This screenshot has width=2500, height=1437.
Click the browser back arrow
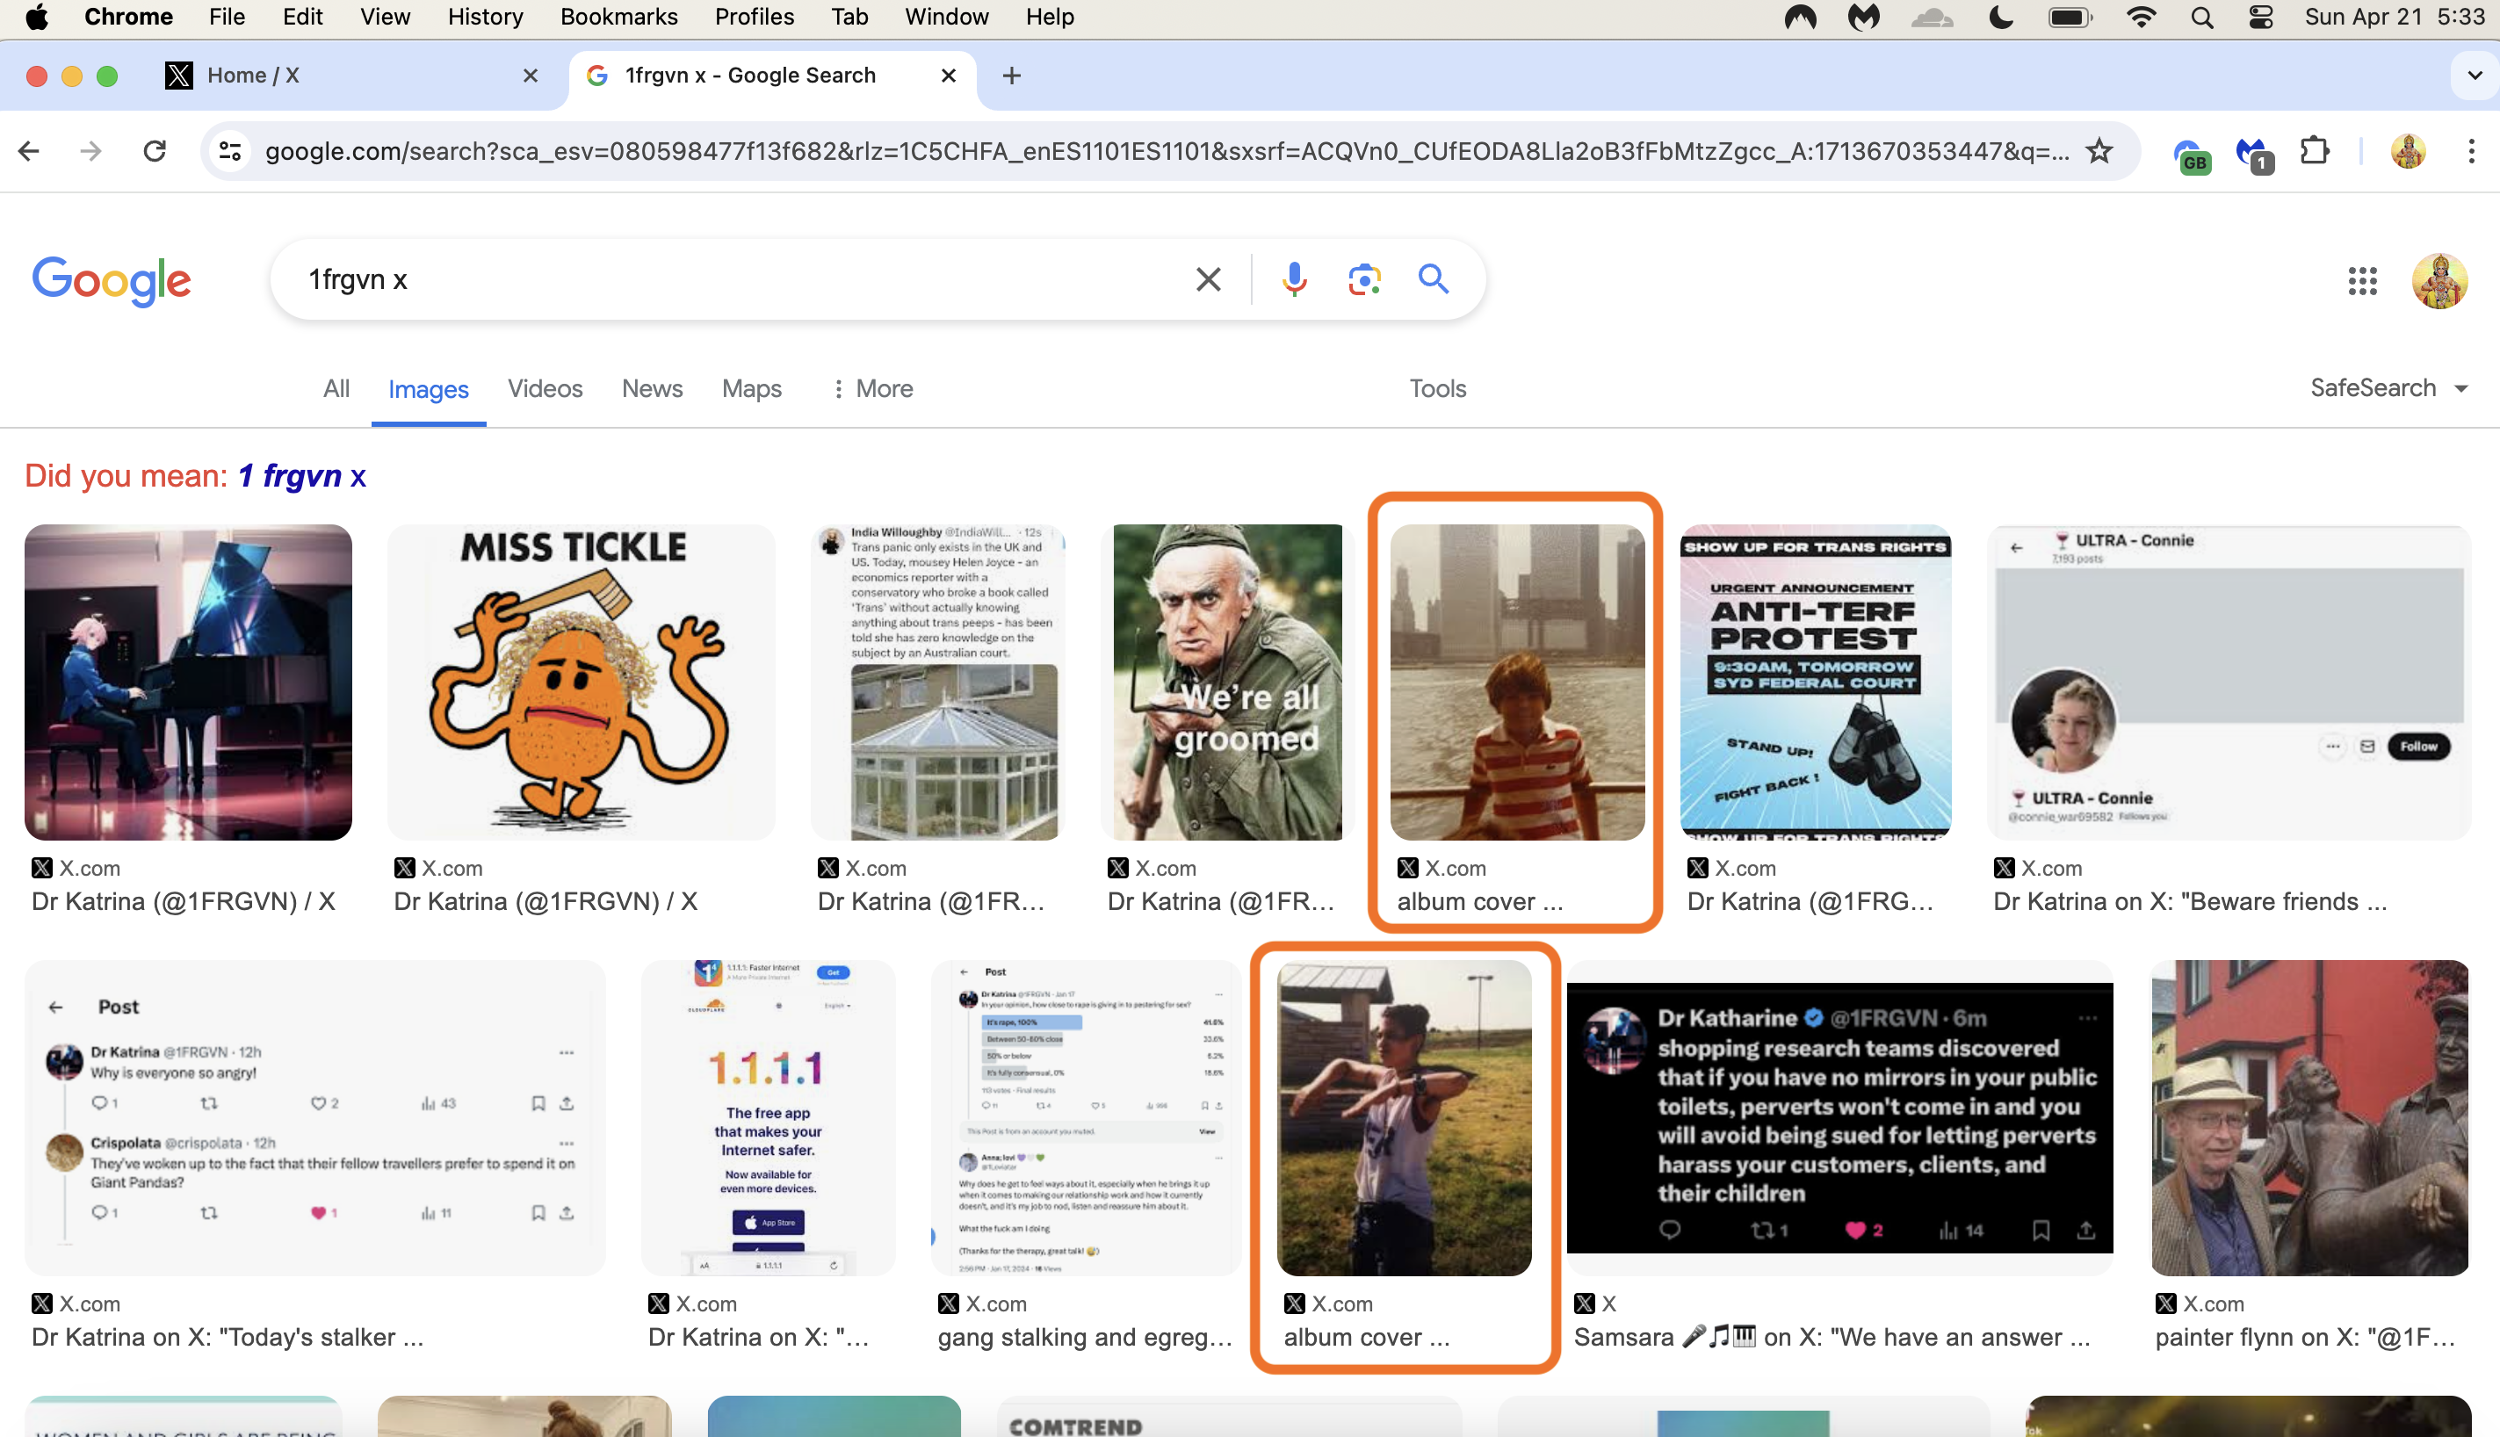click(29, 151)
